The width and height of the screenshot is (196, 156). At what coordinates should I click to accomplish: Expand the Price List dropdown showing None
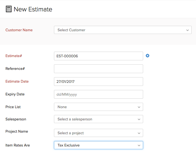tap(98, 107)
